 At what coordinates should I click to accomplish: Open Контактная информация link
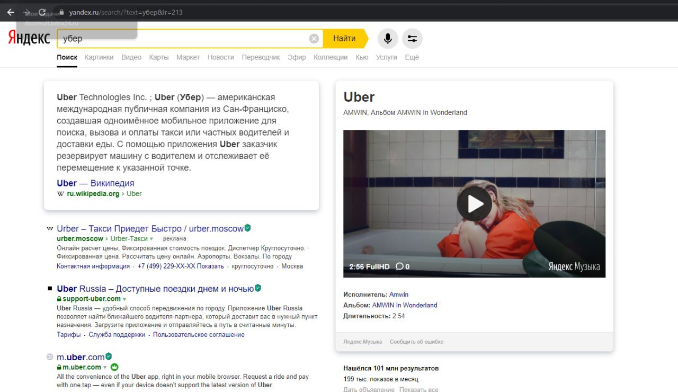point(93,266)
